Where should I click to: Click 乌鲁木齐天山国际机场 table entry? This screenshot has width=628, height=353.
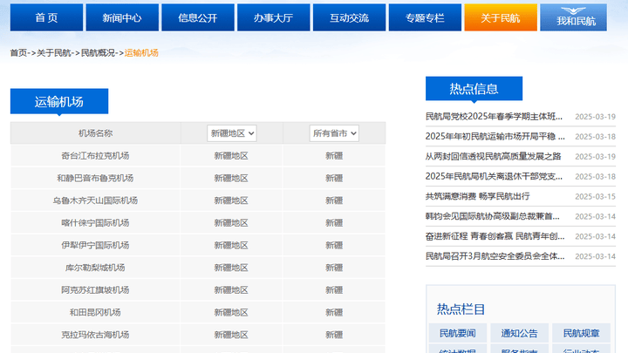click(x=95, y=200)
